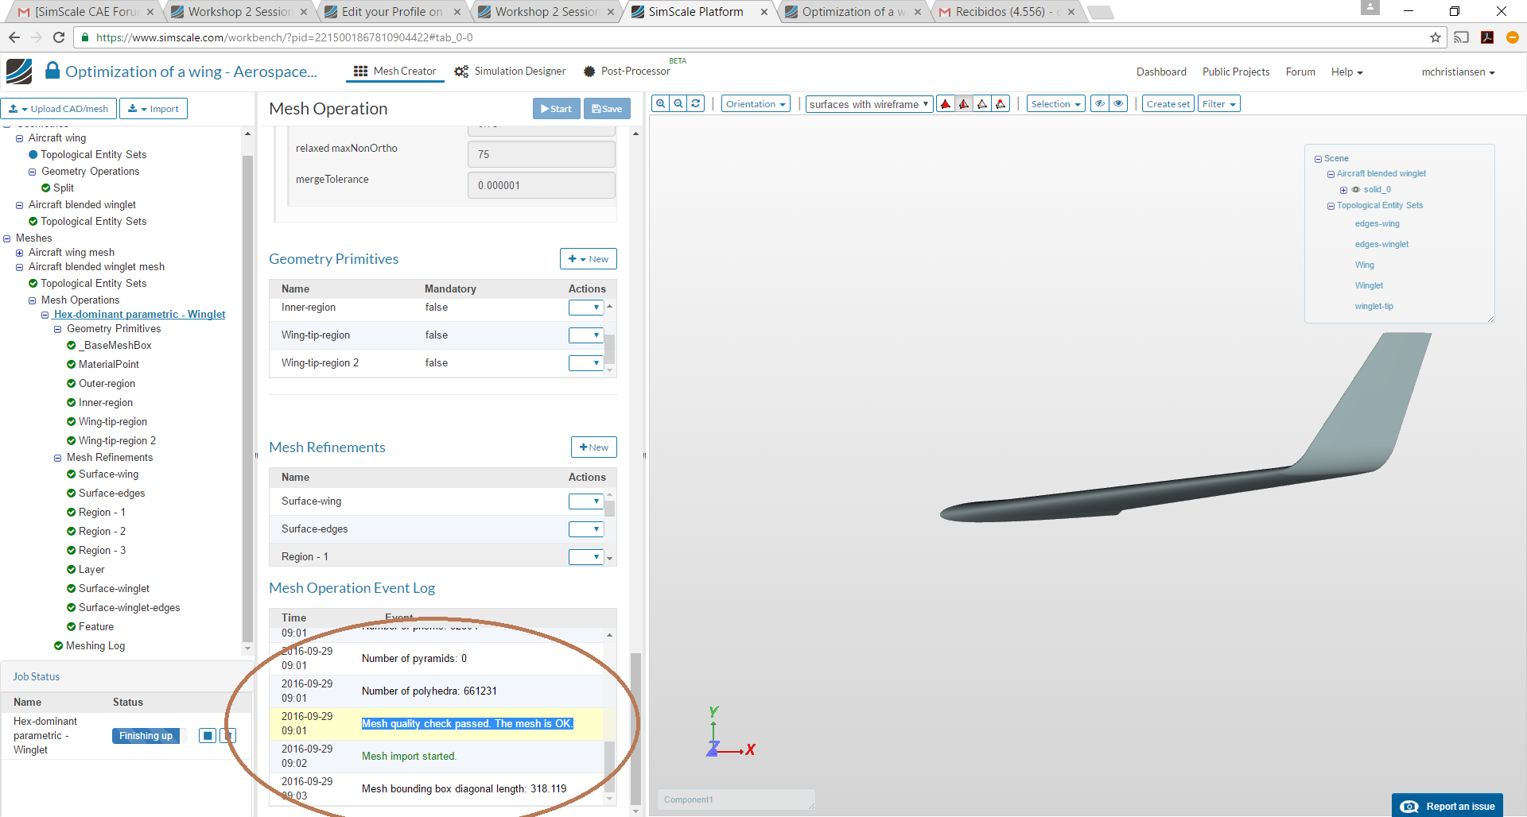Switch to Recibidos Gmail browser tab
The height and width of the screenshot is (817, 1527).
[x=1007, y=12]
